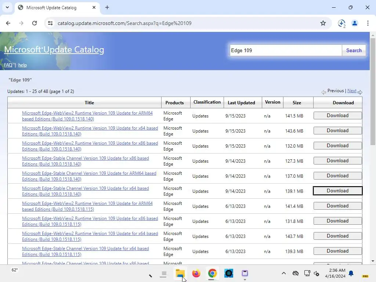Download the 132.0 MB WebView2 x86 update
The height and width of the screenshot is (282, 376).
tap(338, 146)
